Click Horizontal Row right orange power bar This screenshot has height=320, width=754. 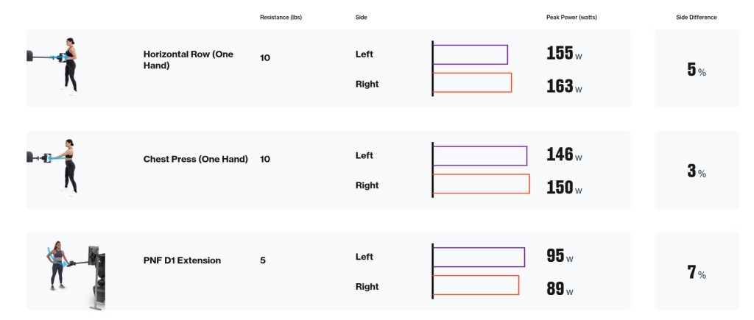472,82
